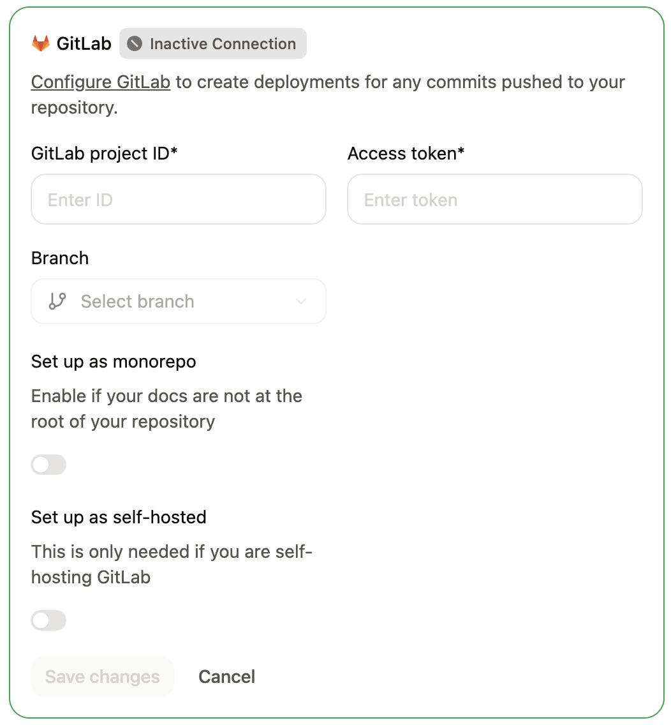
Task: Enable the Set up as monorepo switch
Action: pos(48,465)
